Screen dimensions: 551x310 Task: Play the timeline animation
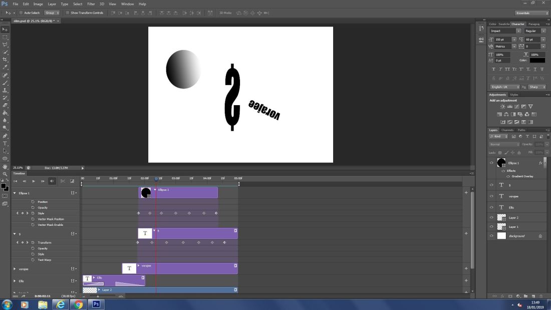click(34, 181)
